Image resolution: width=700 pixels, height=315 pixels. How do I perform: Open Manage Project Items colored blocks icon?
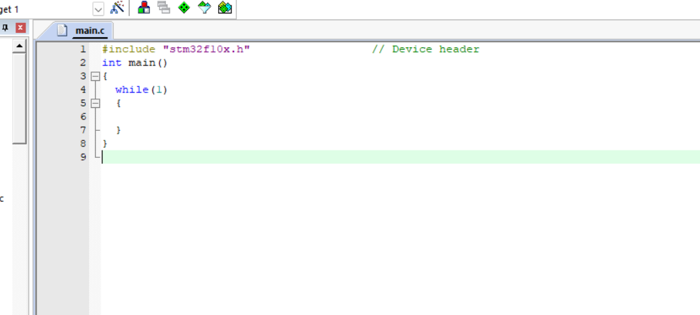[x=144, y=7]
